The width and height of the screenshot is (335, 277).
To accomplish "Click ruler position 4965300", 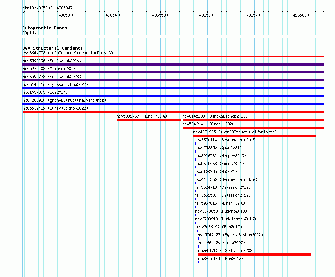I will (67, 15).
